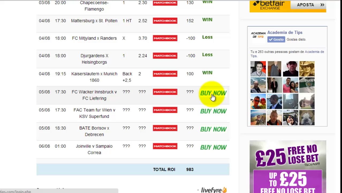342x193 pixels.
Task: Open Matchbook logo in Djurgardens row
Action: point(165,55)
